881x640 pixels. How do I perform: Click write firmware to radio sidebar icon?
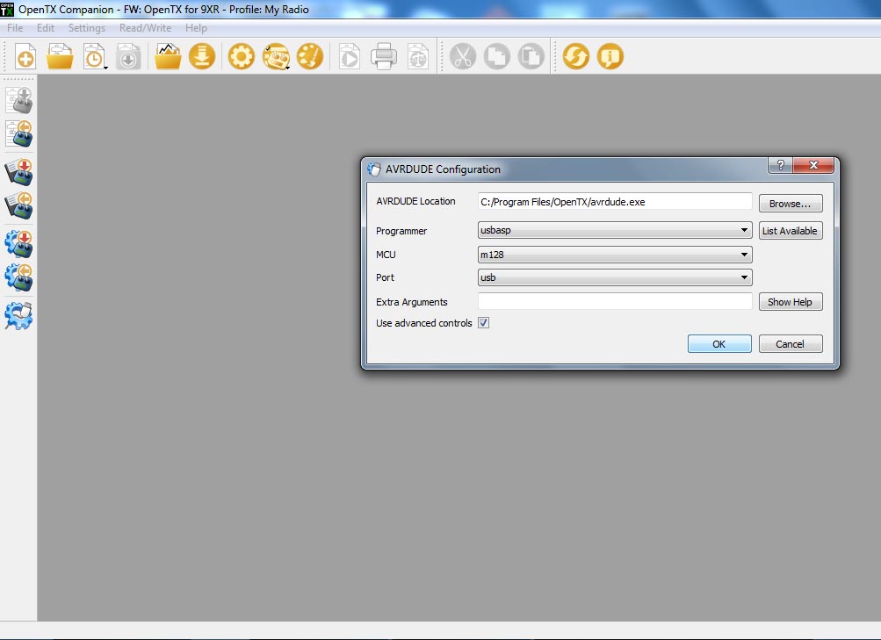pos(19,172)
